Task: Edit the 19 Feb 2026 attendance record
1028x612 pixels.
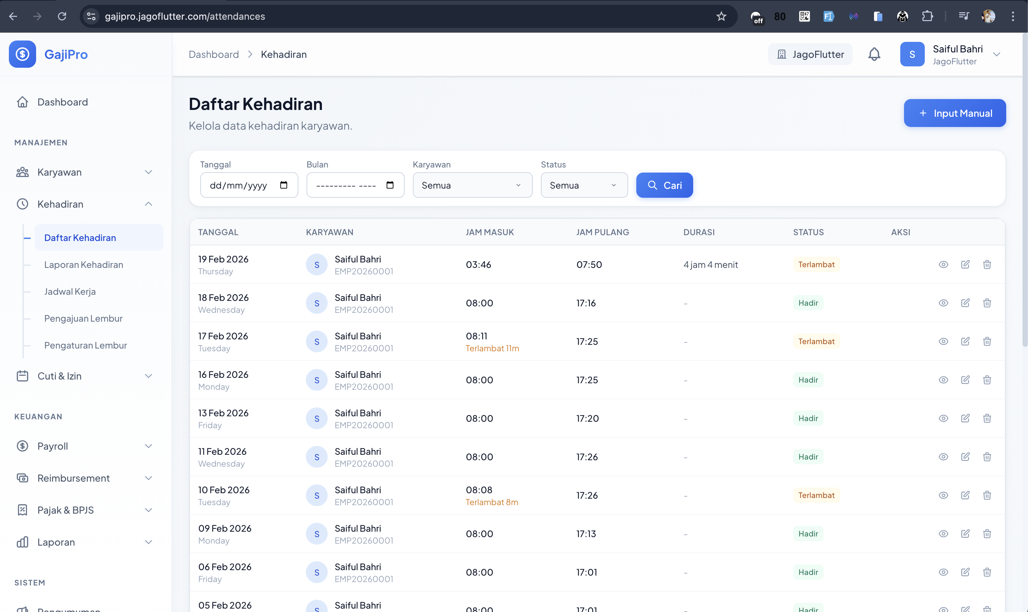Action: pos(965,264)
